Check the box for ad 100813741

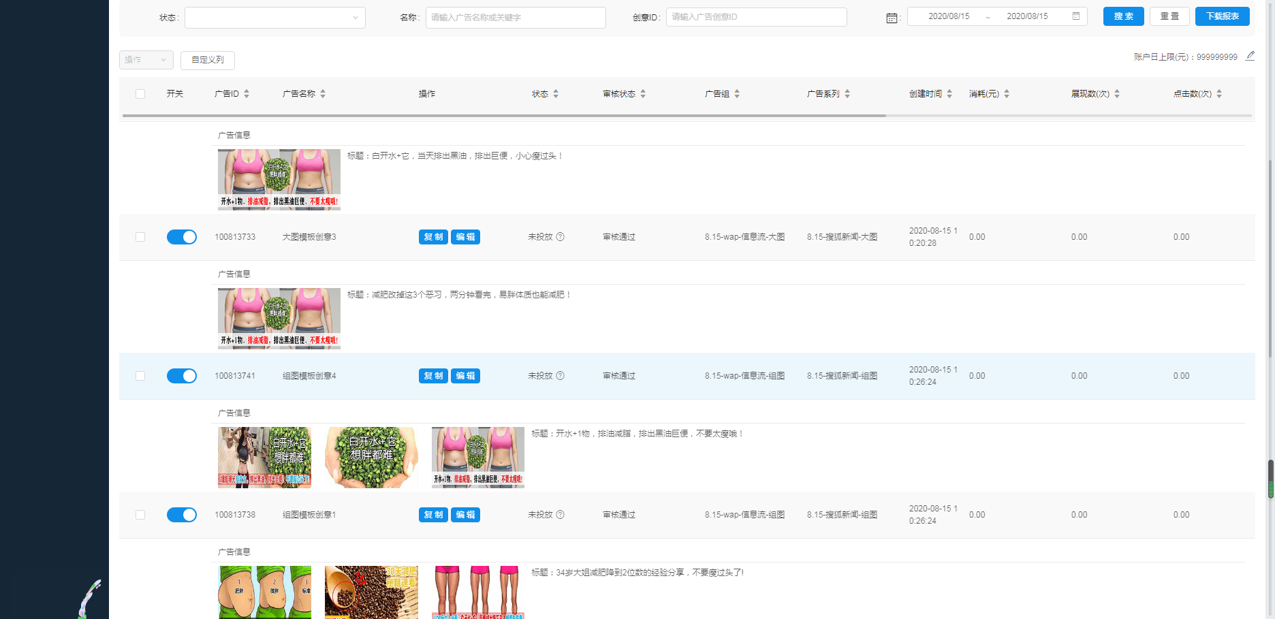[140, 376]
